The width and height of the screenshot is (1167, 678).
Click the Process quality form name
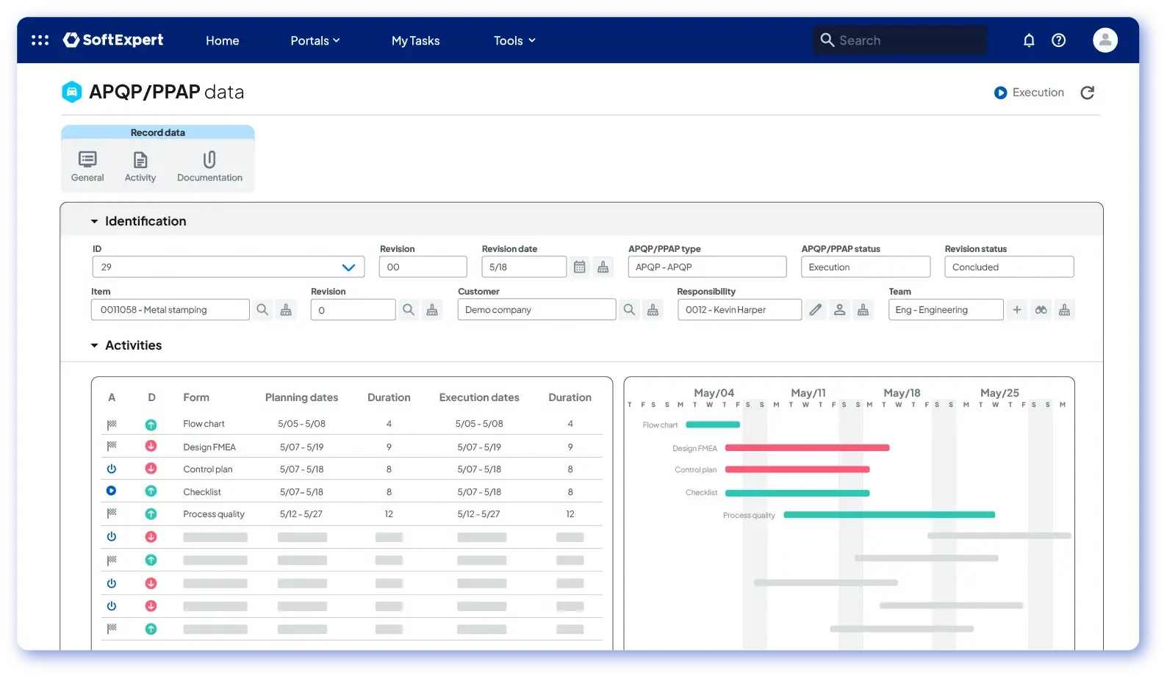214,513
